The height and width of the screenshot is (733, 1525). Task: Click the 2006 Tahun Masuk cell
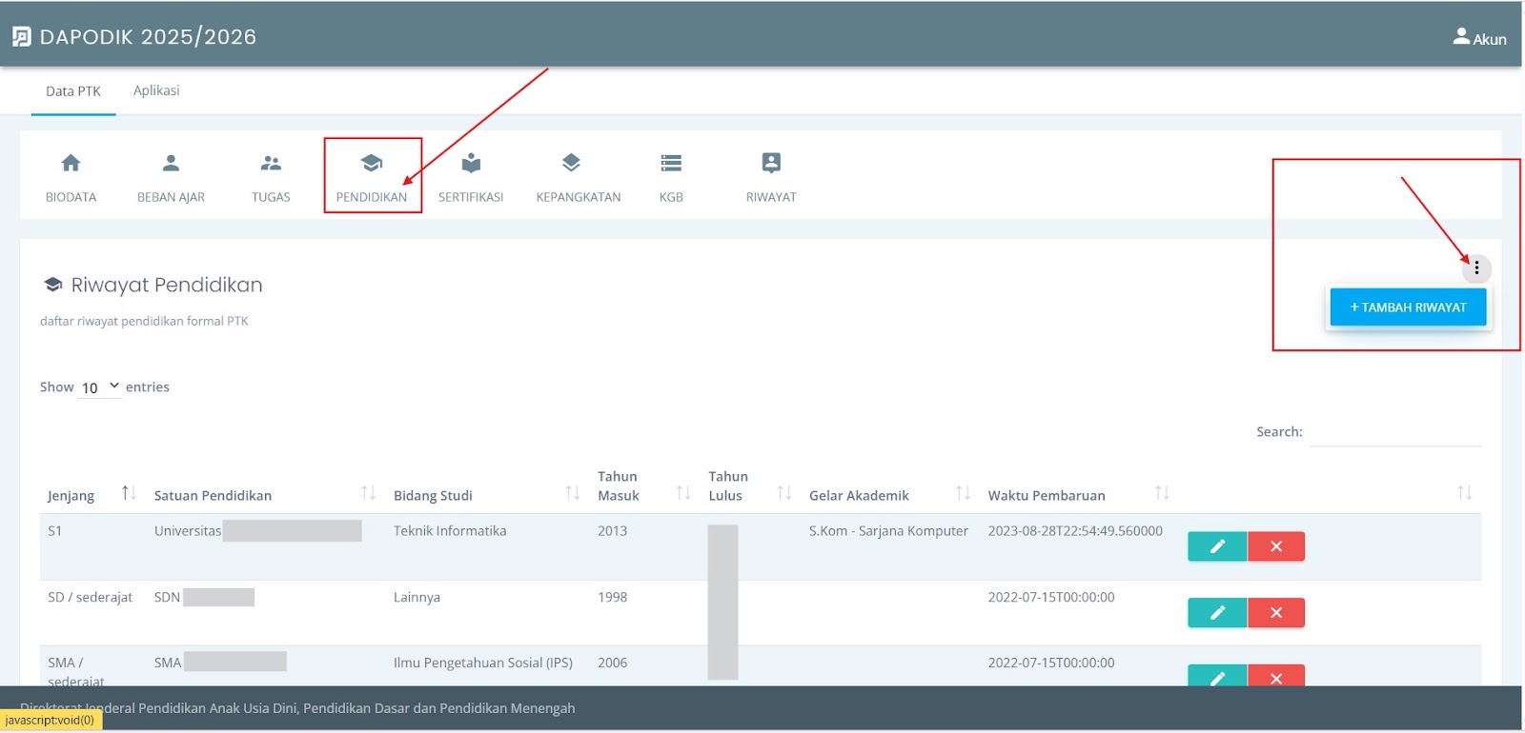click(613, 663)
